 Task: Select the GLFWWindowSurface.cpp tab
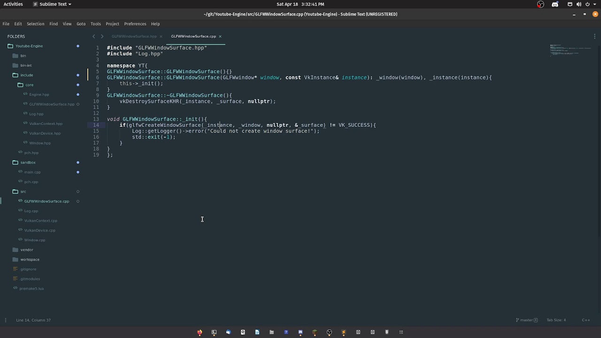[x=193, y=36]
